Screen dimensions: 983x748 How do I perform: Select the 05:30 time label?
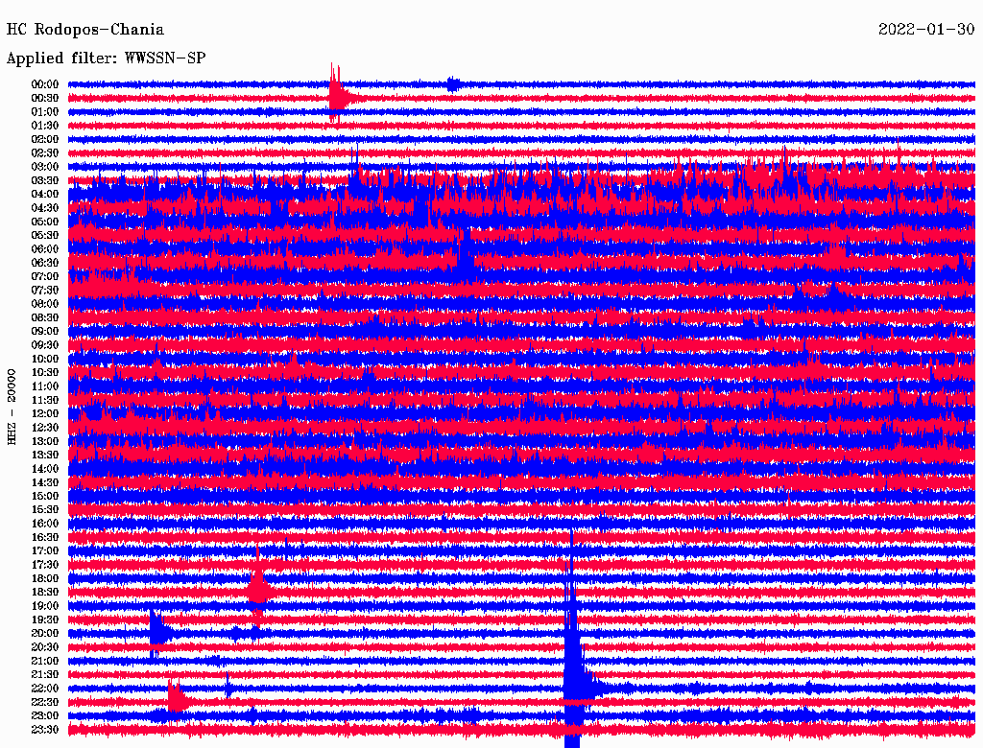point(44,236)
